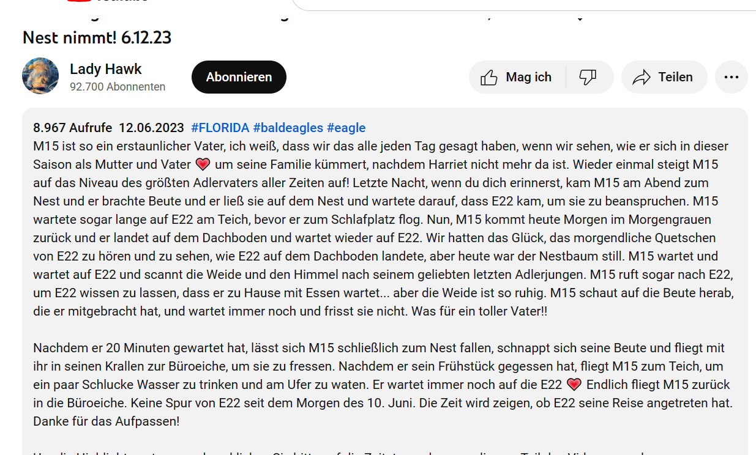This screenshot has width=756, height=455.
Task: Click the red heart emoji after 'die E22'
Action: tap(574, 385)
